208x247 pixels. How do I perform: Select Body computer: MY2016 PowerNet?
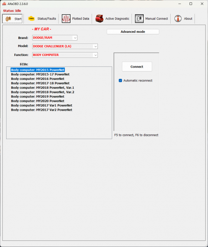tap(38, 79)
